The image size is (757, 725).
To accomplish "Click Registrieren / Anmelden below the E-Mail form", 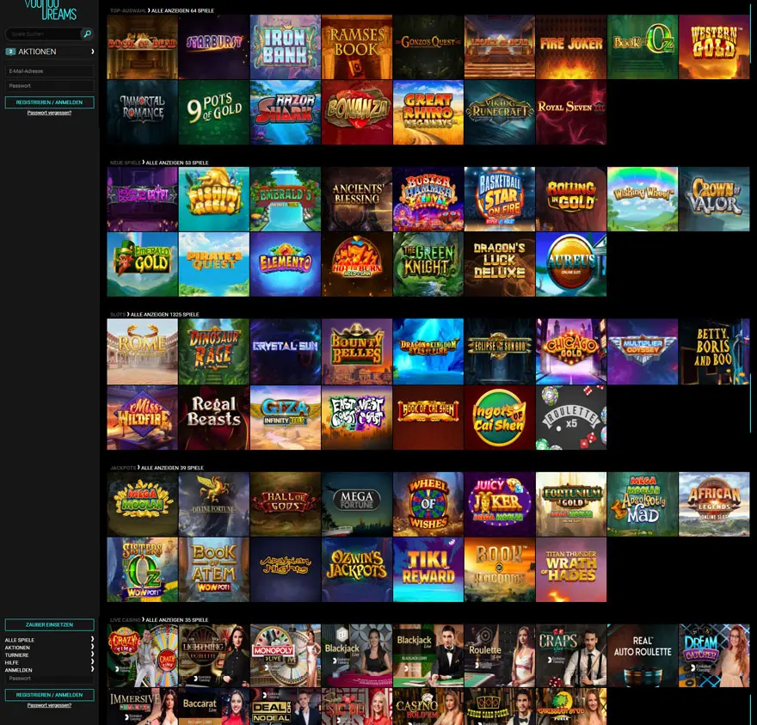I will tap(49, 102).
